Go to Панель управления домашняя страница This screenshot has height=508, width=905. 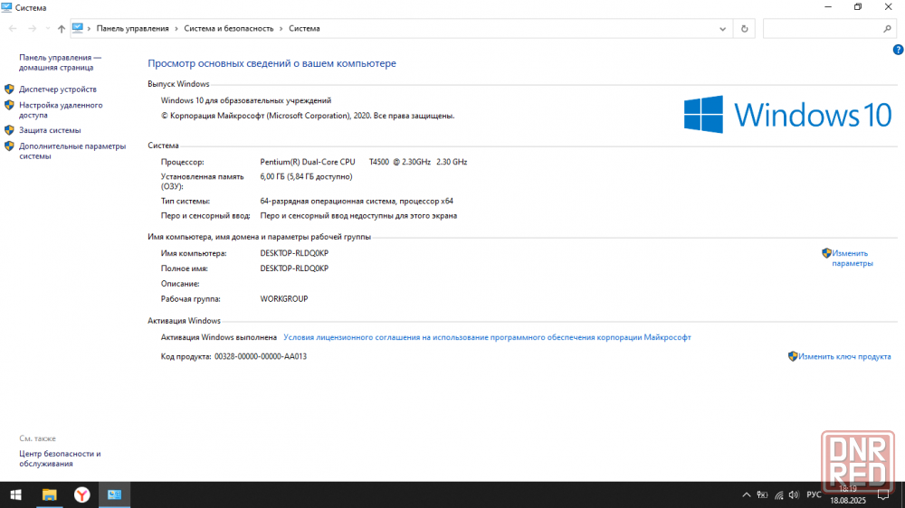60,62
